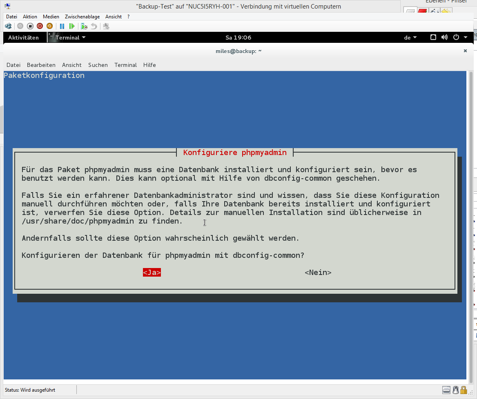The height and width of the screenshot is (399, 477).
Task: Click the padlock icon in the status bar
Action: [x=463, y=390]
